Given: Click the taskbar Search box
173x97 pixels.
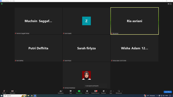Looking at the screenshot, I should coord(15,96).
